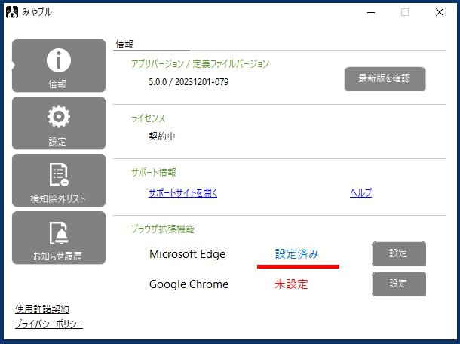Click the version text 5.0.0 / 20231201-079
Viewport: 460px width, 344px height.
coord(189,82)
